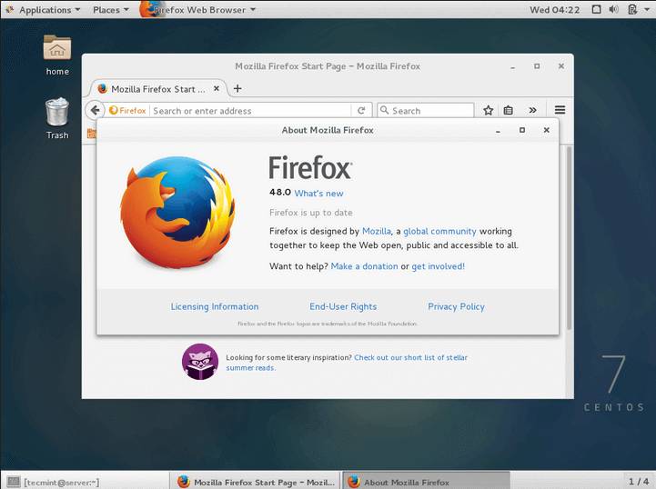Minimize the main Mozilla Firefox window

point(512,66)
